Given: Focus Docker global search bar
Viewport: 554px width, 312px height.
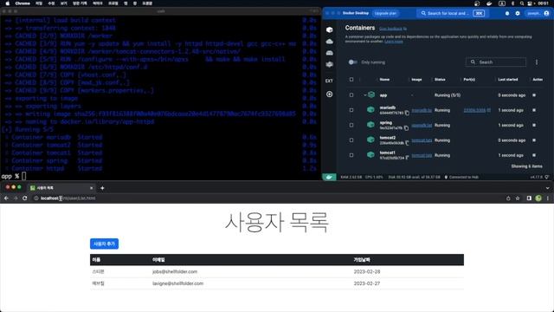Looking at the screenshot, I should (x=452, y=13).
